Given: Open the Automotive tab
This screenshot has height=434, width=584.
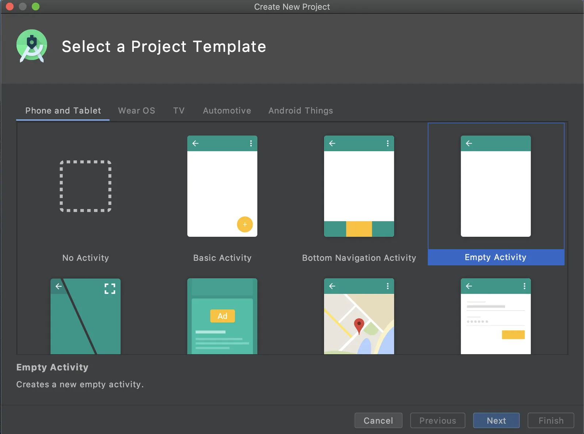Looking at the screenshot, I should pos(227,111).
